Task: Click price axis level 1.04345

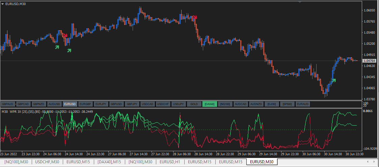Action: (x=369, y=77)
